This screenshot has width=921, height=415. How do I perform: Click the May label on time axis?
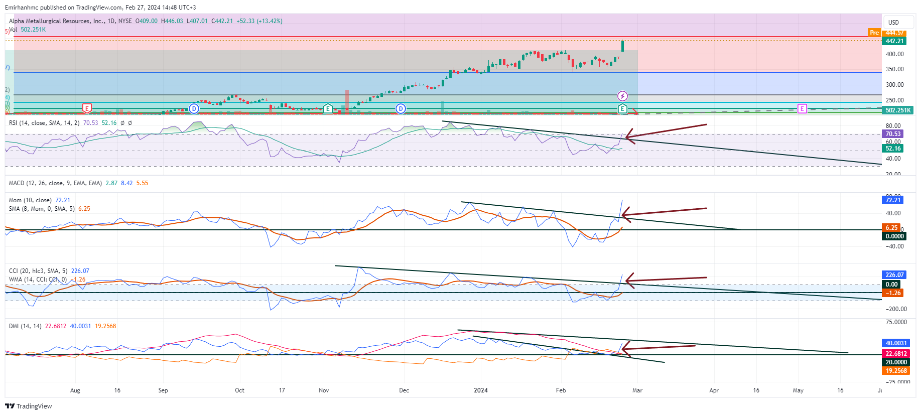point(798,390)
